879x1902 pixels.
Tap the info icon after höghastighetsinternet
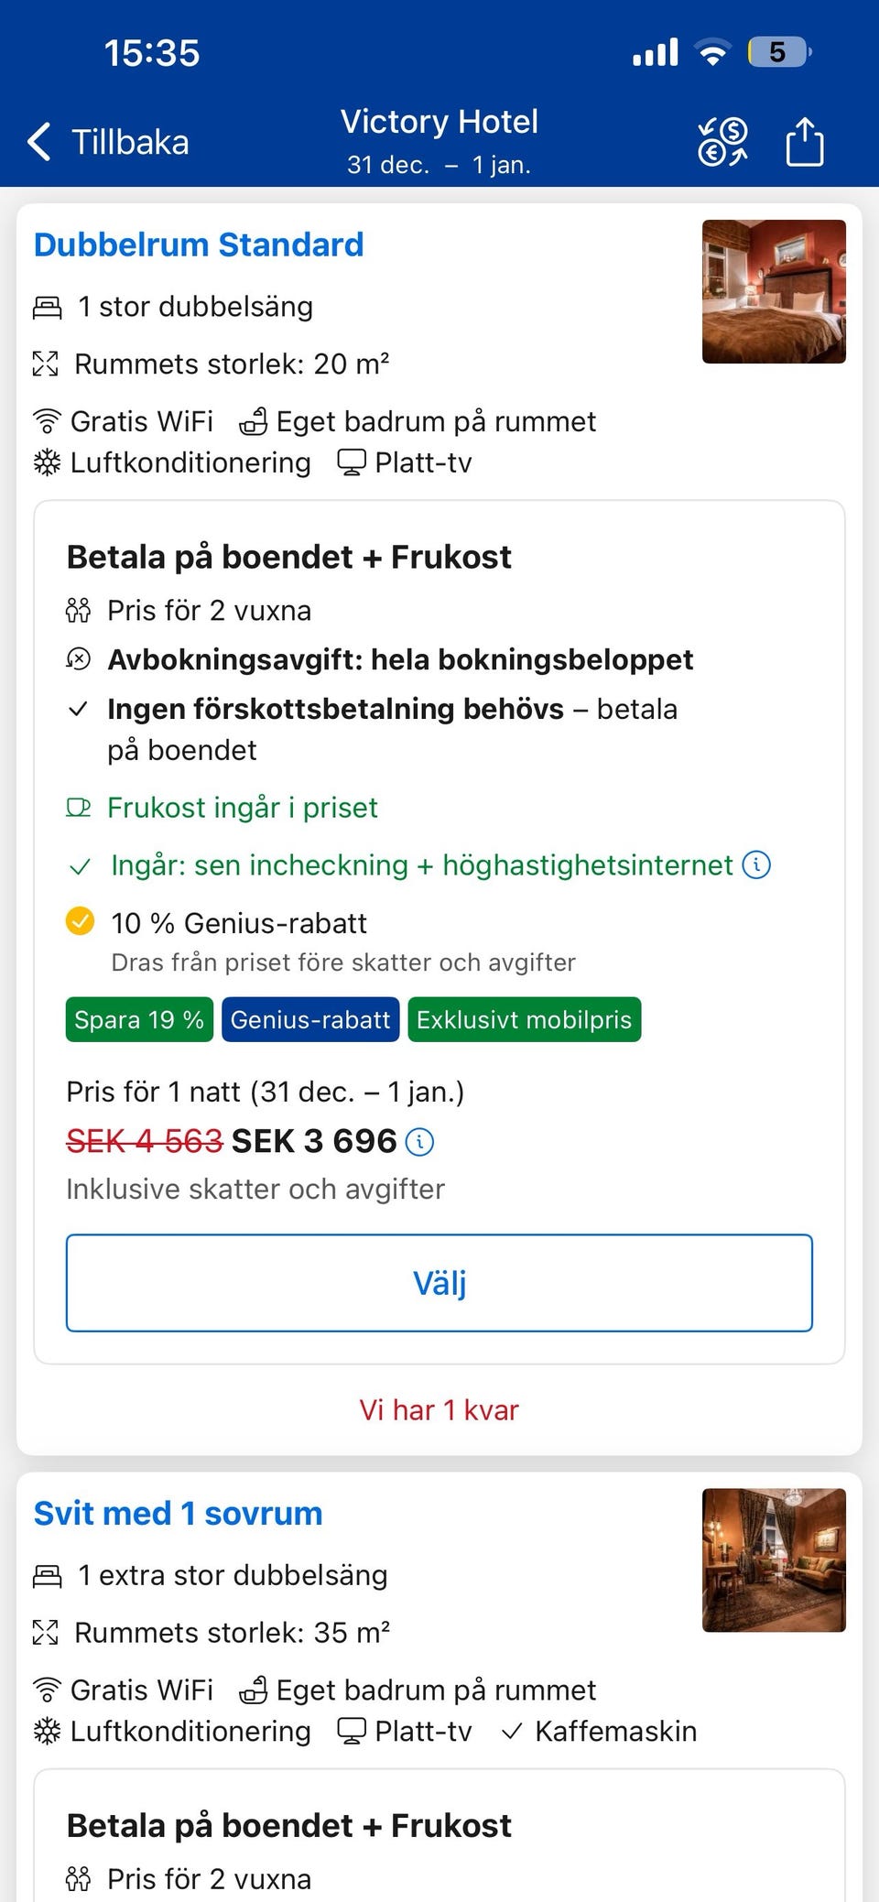[755, 864]
